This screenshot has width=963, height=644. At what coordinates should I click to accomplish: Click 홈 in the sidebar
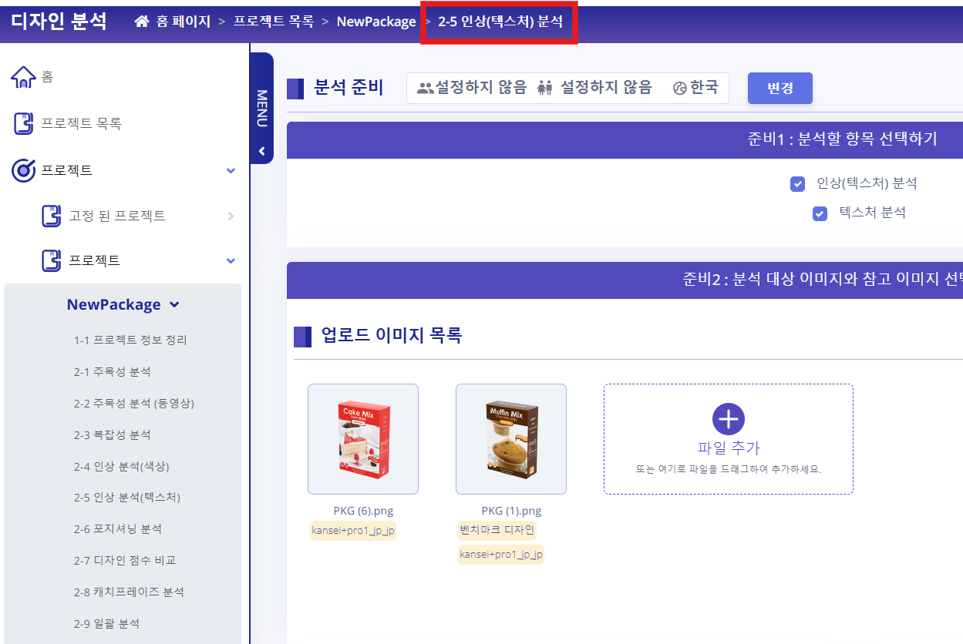[47, 76]
